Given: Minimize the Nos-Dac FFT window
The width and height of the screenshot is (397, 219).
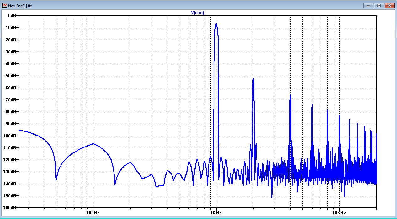Looking at the screenshot, I should coord(368,5).
